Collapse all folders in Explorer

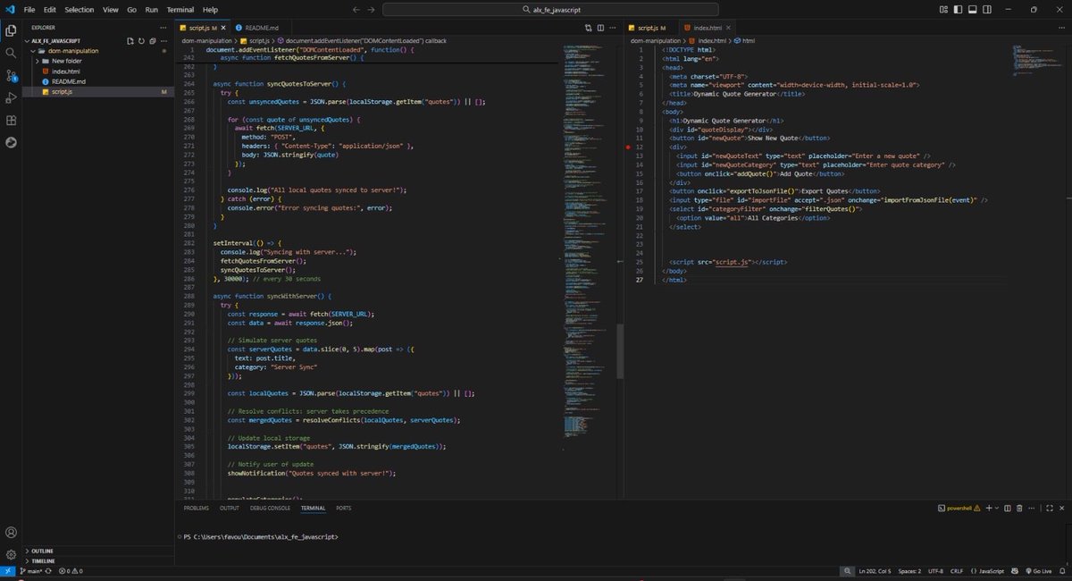152,41
